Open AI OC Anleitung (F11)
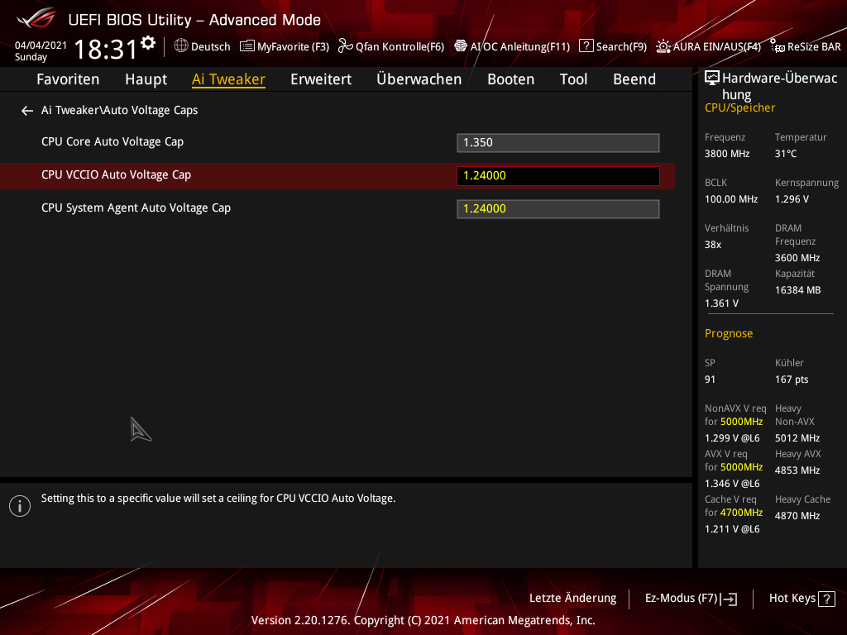The height and width of the screenshot is (635, 847). [511, 46]
